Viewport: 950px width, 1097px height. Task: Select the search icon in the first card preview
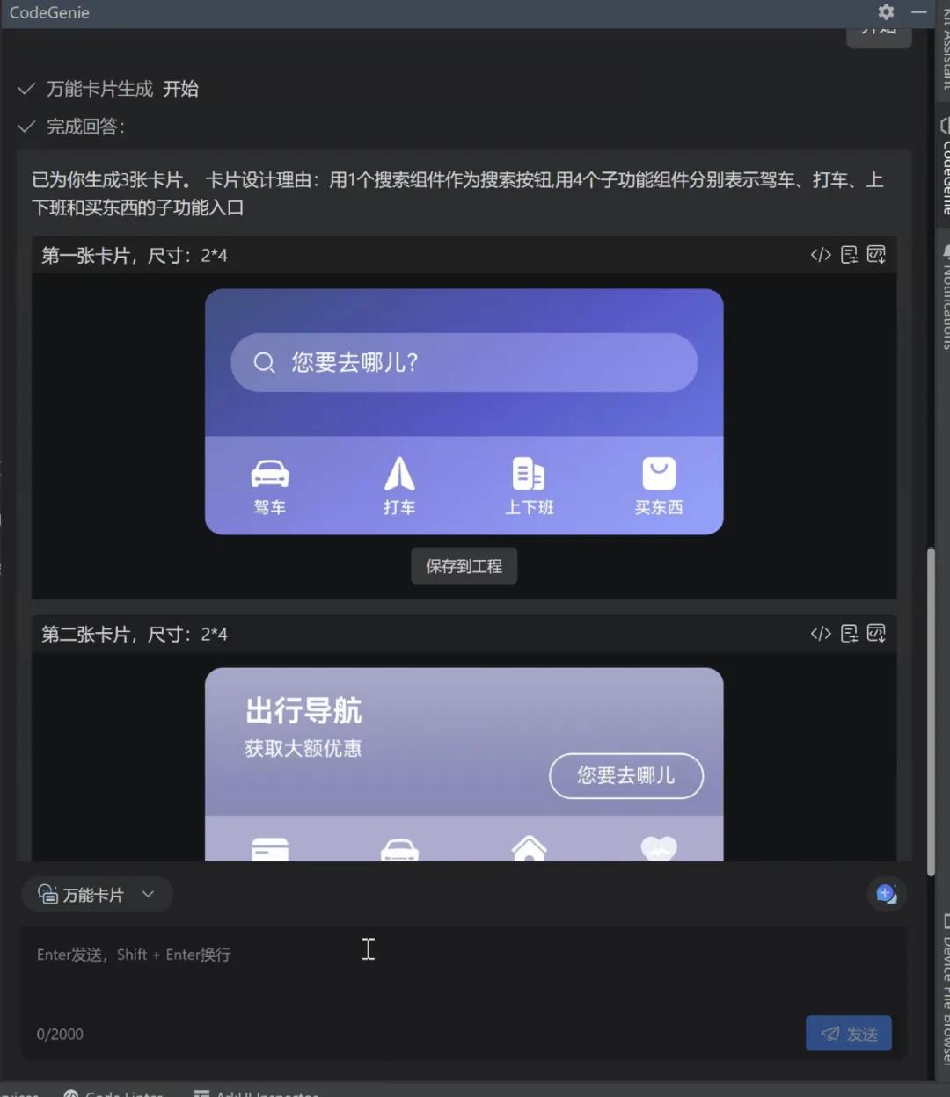coord(264,362)
